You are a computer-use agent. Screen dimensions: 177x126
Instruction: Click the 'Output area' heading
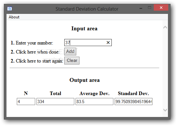coord(85,80)
